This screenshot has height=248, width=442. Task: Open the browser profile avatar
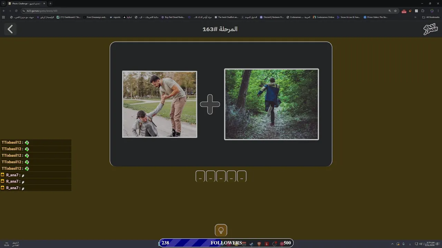(x=432, y=11)
